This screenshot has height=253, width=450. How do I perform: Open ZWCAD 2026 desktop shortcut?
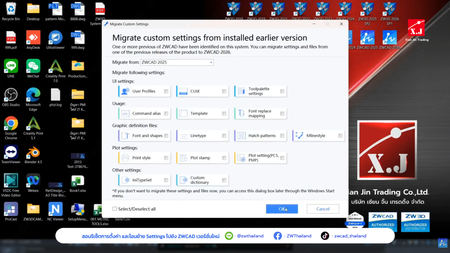tap(390, 38)
